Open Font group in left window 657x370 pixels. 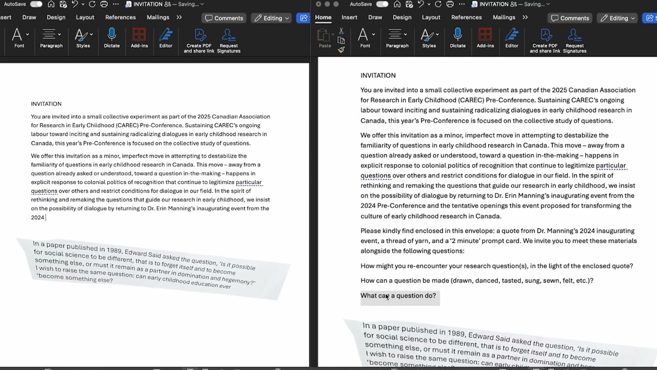click(20, 39)
